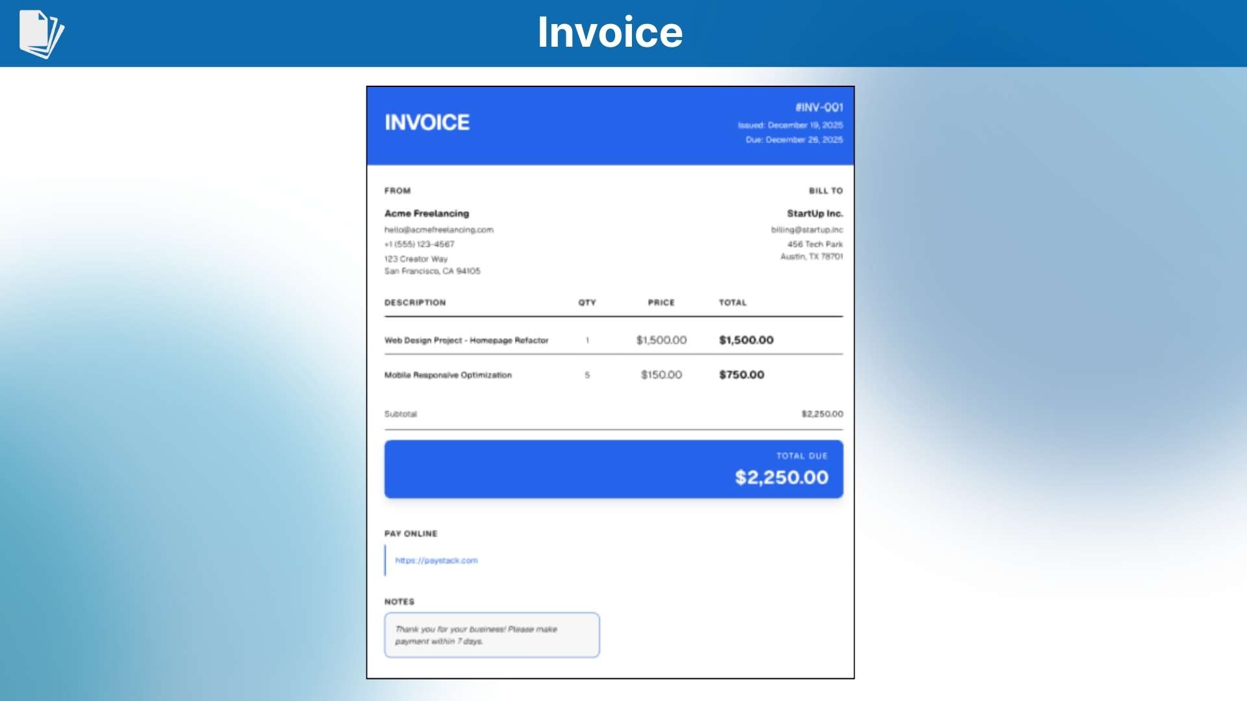Click the thank-you notes text box
This screenshot has height=701, width=1247.
(492, 635)
